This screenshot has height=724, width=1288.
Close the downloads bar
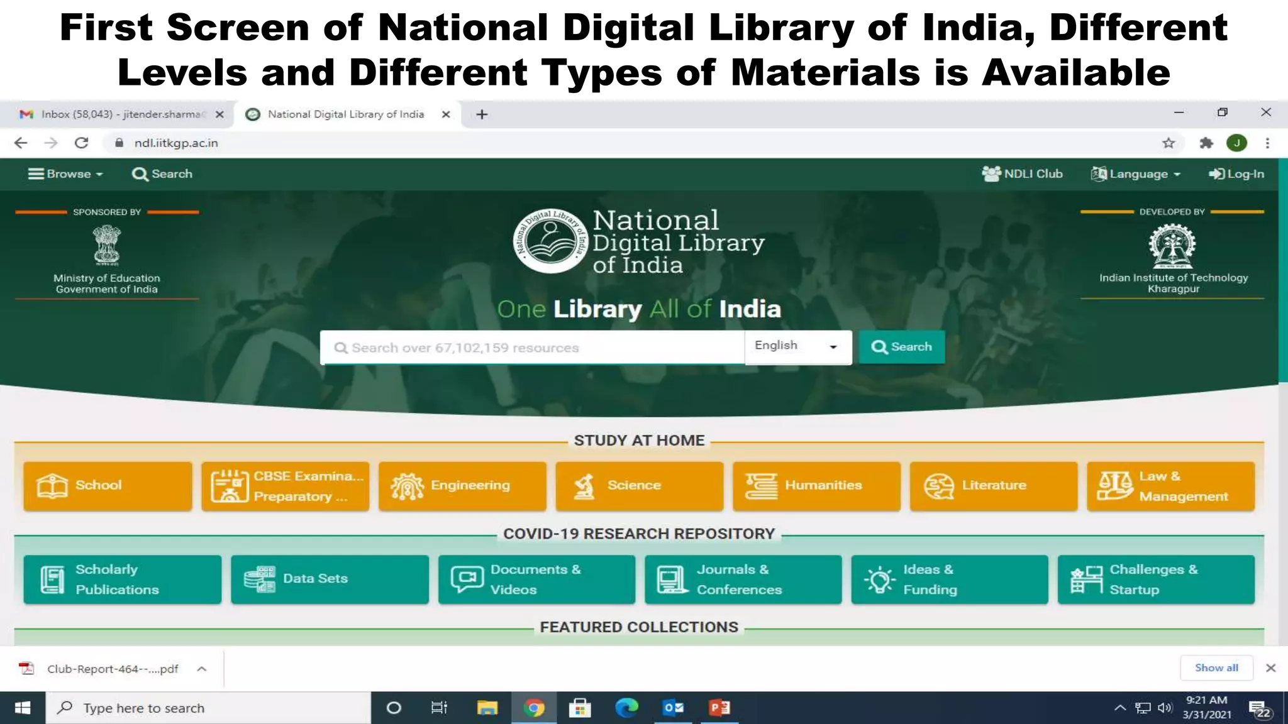tap(1270, 668)
